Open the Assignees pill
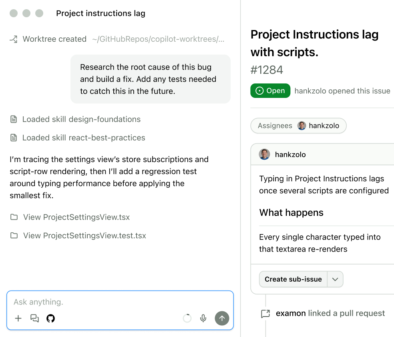 [x=299, y=126]
